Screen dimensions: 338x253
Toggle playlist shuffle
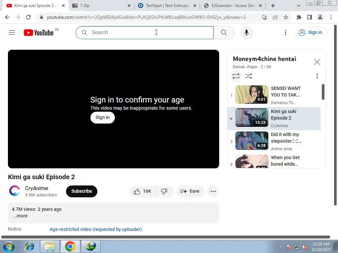(x=249, y=76)
